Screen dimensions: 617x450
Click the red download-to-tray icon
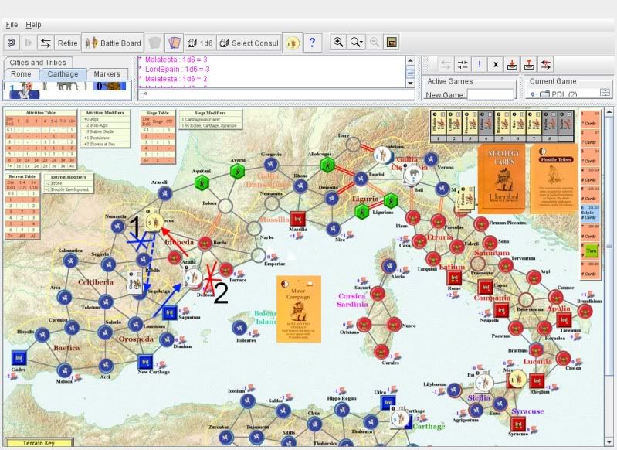[x=512, y=64]
